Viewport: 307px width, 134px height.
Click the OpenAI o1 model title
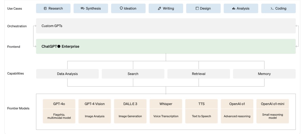(237, 104)
